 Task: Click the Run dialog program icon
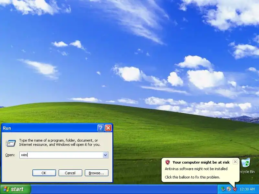(x=11, y=143)
